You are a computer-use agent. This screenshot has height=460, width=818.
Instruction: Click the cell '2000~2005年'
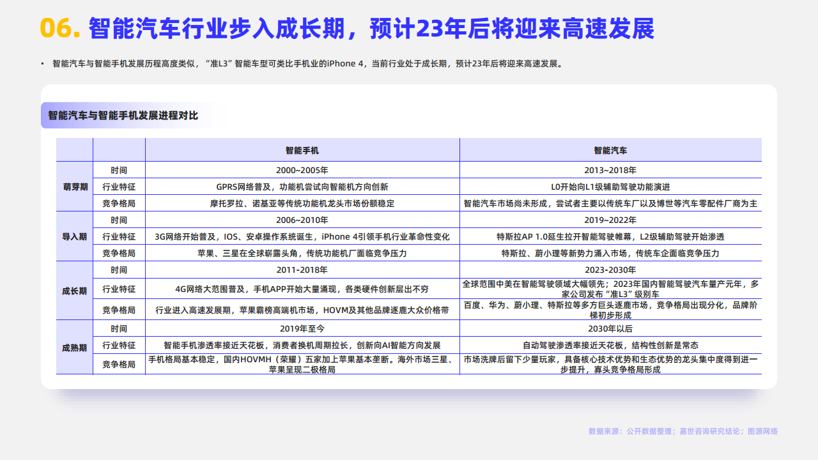click(x=302, y=171)
